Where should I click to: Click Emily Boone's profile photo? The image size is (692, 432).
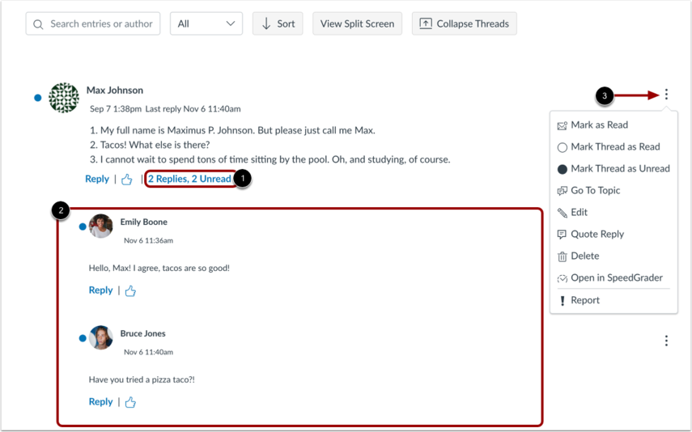click(x=101, y=226)
